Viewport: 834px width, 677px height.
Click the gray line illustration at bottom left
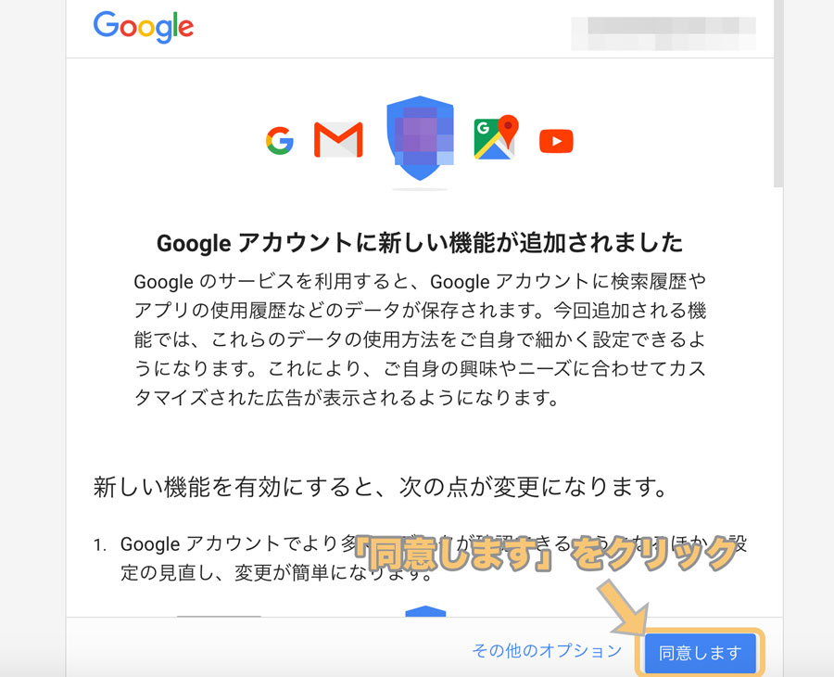(219, 617)
